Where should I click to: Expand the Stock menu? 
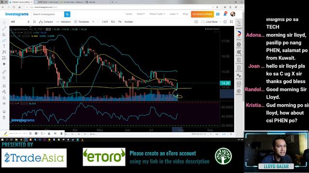coord(140,14)
